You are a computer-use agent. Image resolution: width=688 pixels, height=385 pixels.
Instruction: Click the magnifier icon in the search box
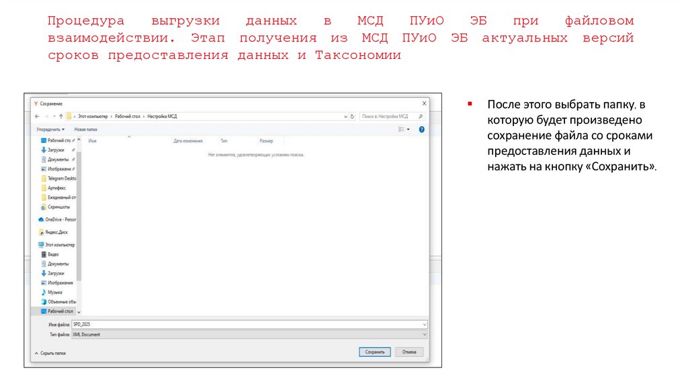coord(421,117)
